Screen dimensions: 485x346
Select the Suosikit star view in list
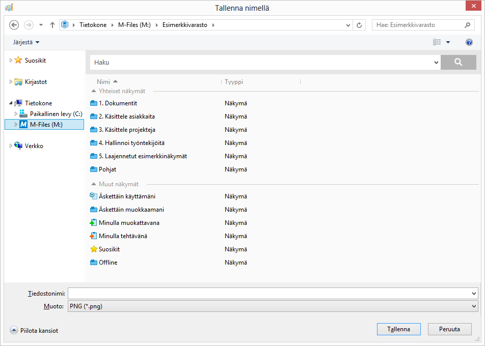(109, 249)
